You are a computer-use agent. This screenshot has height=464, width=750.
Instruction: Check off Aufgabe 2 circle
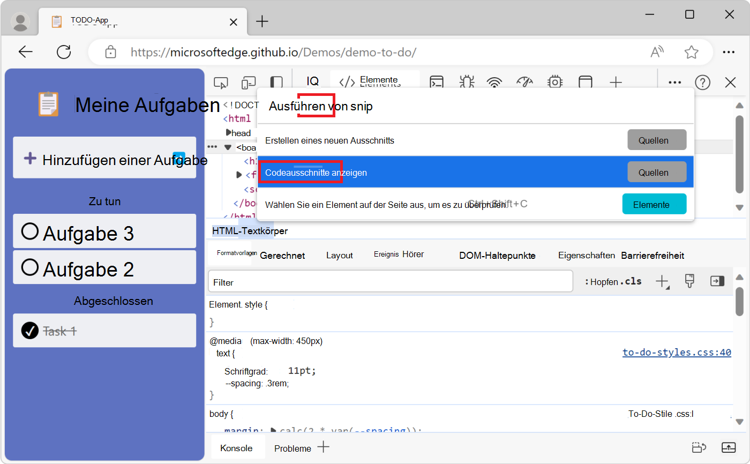point(30,267)
